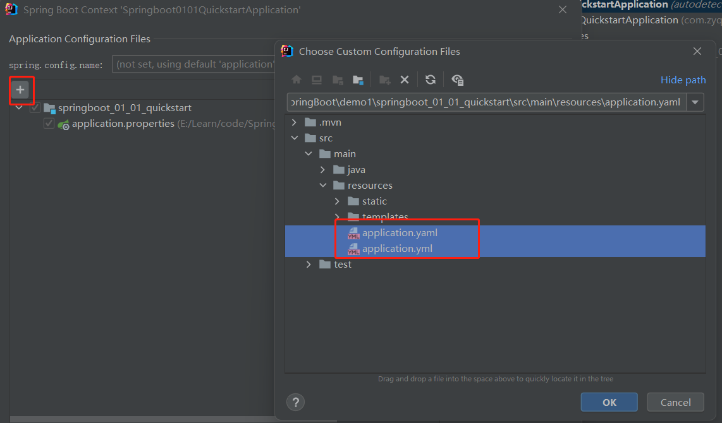Select the src folder in tree

click(x=319, y=138)
